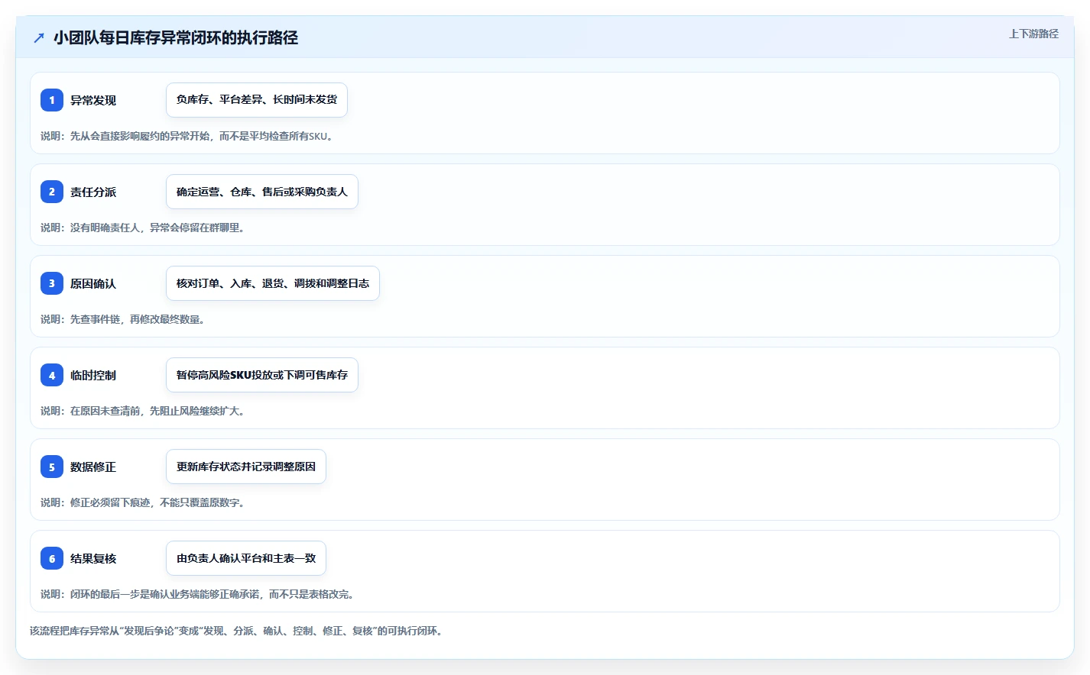This screenshot has height=675, width=1090.
Task: Click the 异常发现 step title
Action: 93,100
